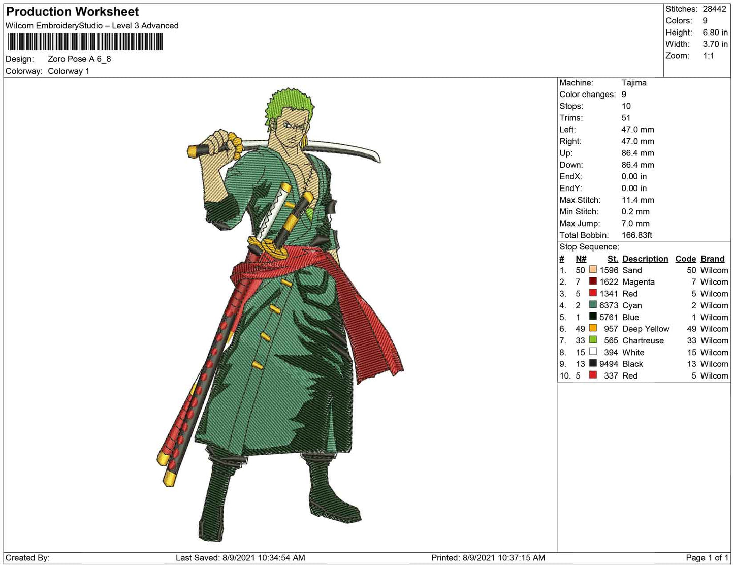Click the "Deep Yellow" description text
This screenshot has height=565, width=734.
coord(646,329)
